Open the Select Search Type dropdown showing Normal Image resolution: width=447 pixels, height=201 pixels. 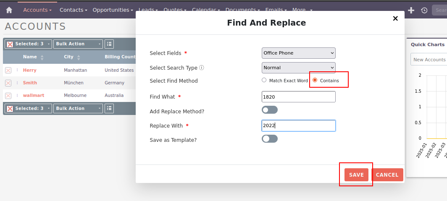click(298, 67)
